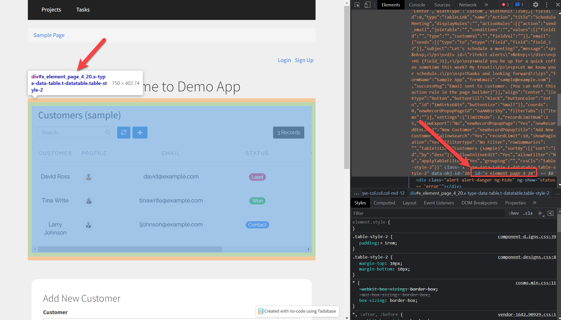
Task: Open Tina Write profile picture
Action: point(88,201)
